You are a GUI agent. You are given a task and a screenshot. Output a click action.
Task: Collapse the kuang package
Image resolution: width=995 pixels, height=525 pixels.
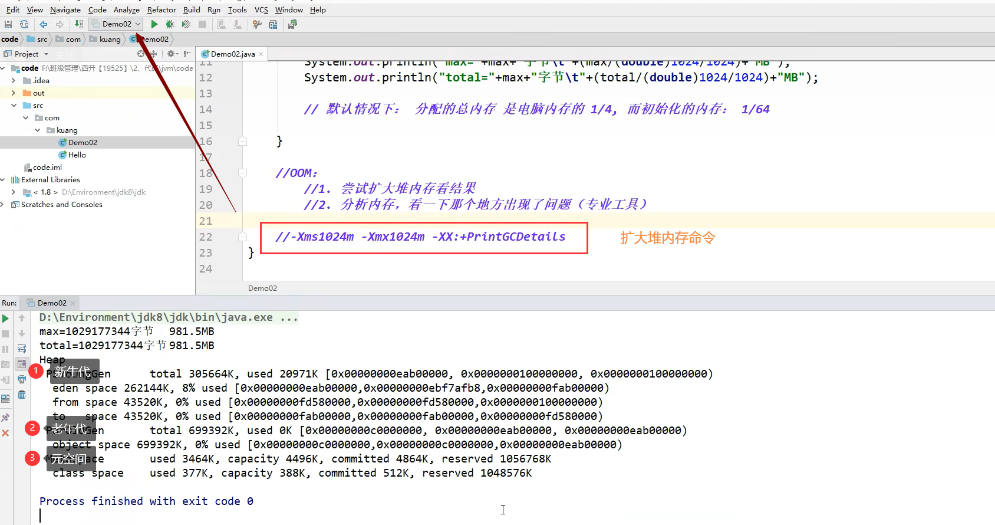37,130
